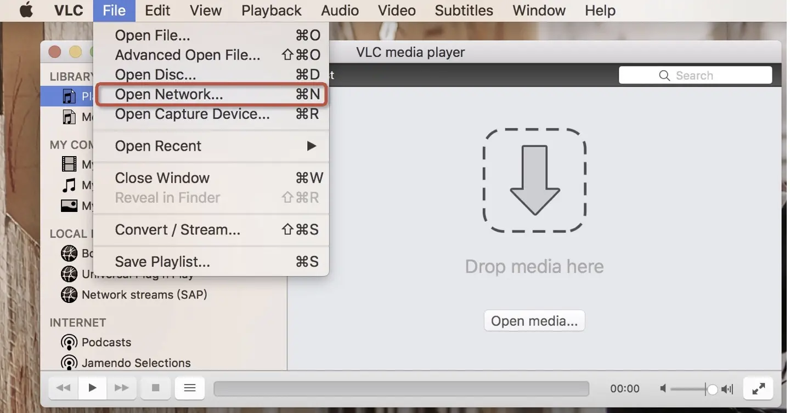Open the Audio menu

click(x=340, y=10)
